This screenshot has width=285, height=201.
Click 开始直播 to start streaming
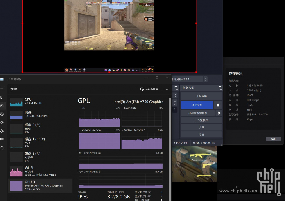pos(201,96)
